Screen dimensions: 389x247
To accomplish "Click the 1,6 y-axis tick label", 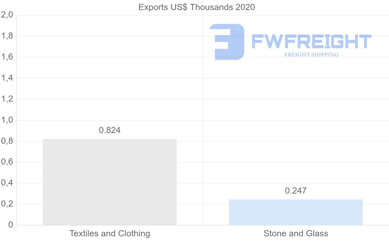I will pos(7,57).
